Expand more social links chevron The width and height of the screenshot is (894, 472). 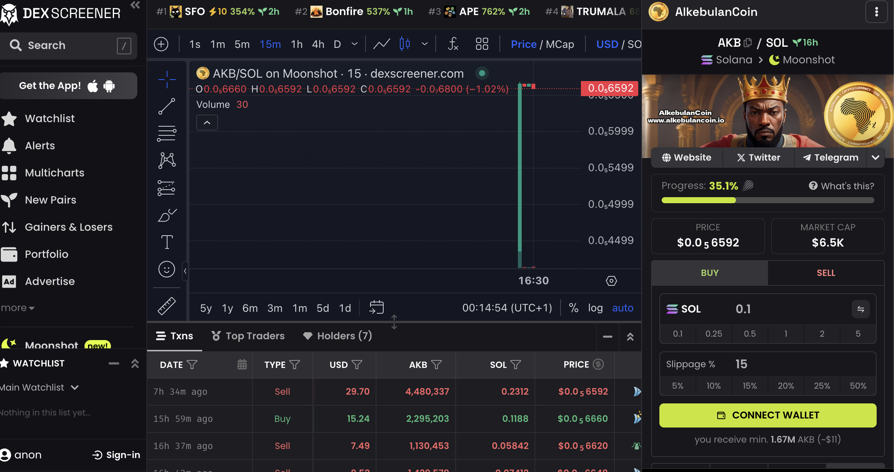(x=876, y=158)
